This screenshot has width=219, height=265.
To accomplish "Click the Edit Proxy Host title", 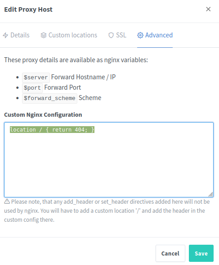I will pos(28,9).
